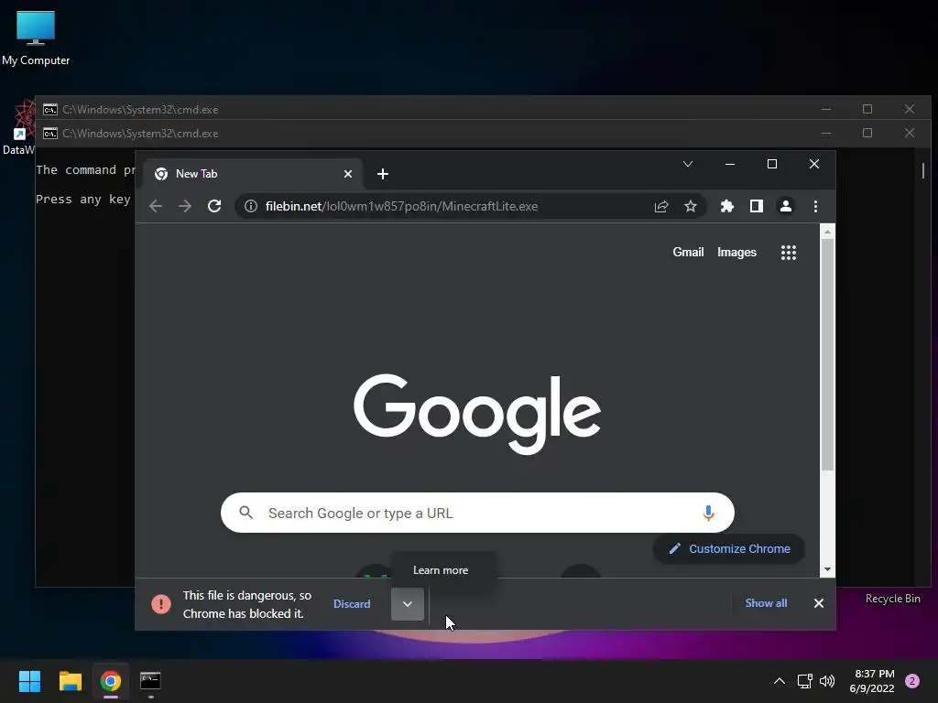Click the front cmd.exe title bar icon
Screen dimensions: 938x703
pyautogui.click(x=50, y=134)
